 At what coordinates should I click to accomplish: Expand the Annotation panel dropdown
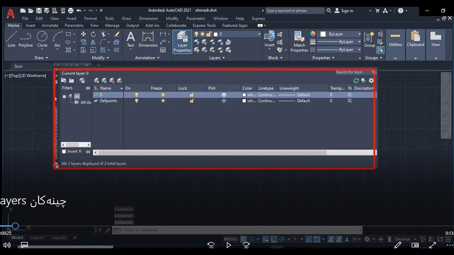pos(148,58)
